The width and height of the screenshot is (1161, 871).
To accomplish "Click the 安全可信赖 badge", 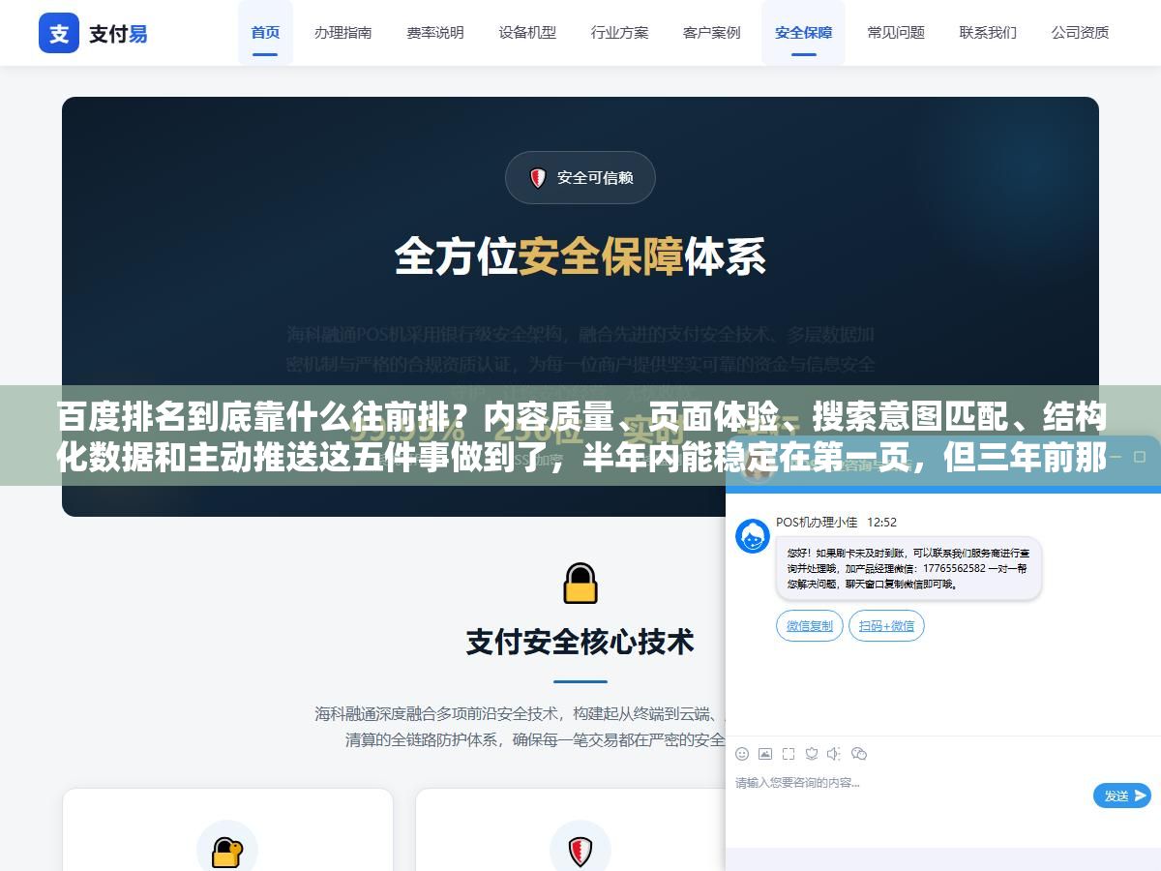I will [580, 178].
